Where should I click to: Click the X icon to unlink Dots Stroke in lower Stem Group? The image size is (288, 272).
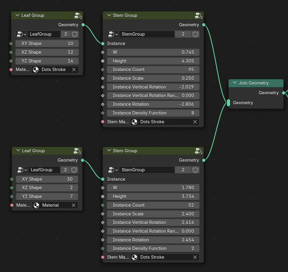195,257
